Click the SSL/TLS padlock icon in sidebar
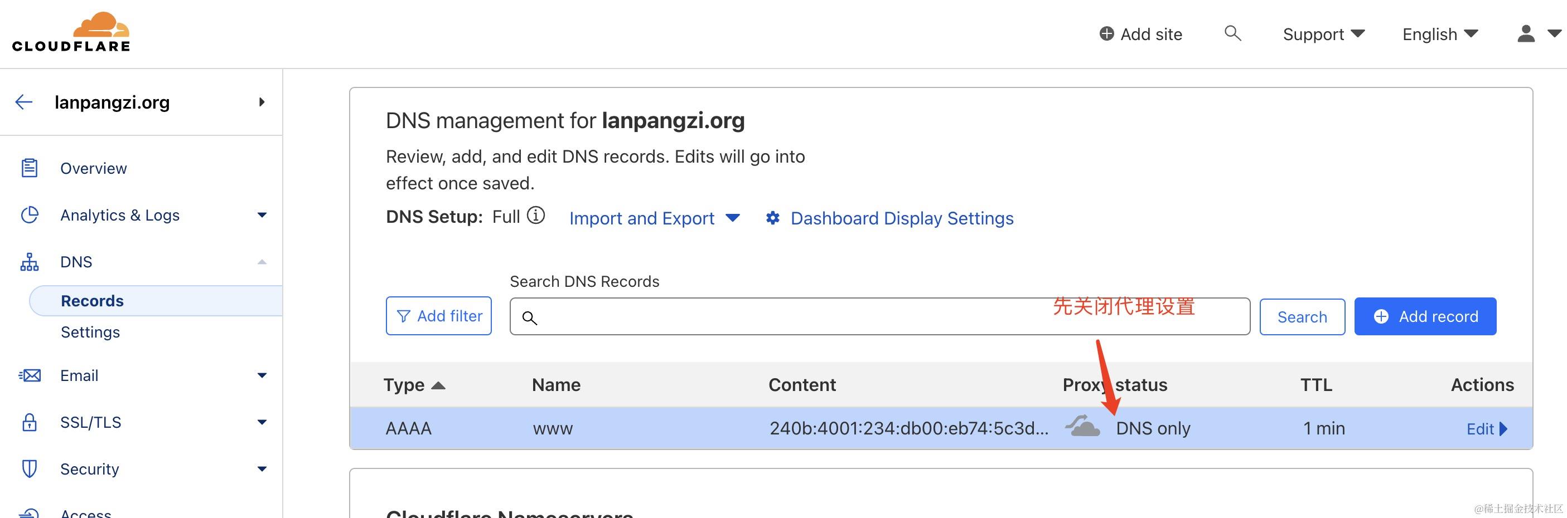The height and width of the screenshot is (518, 1567). pyautogui.click(x=29, y=422)
